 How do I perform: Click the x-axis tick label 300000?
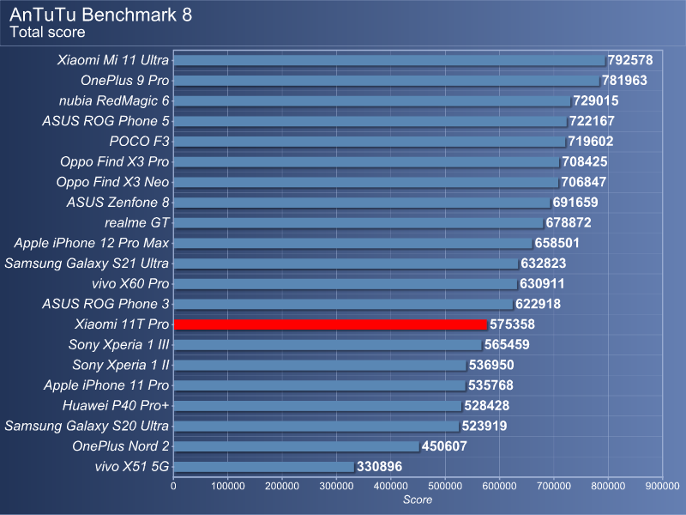pyautogui.click(x=336, y=486)
